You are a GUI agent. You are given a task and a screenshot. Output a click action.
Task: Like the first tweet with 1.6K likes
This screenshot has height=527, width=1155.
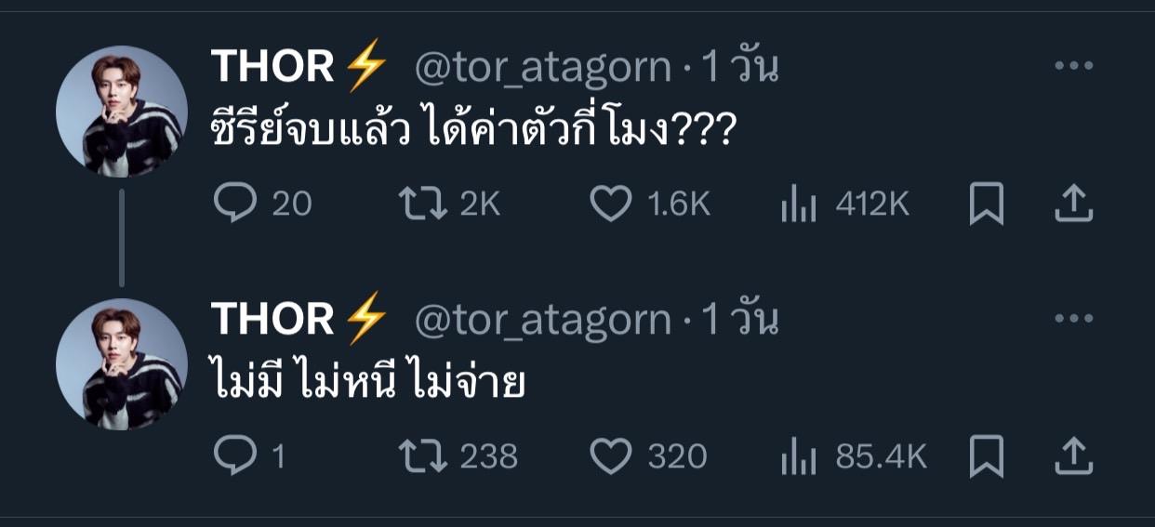coord(611,204)
